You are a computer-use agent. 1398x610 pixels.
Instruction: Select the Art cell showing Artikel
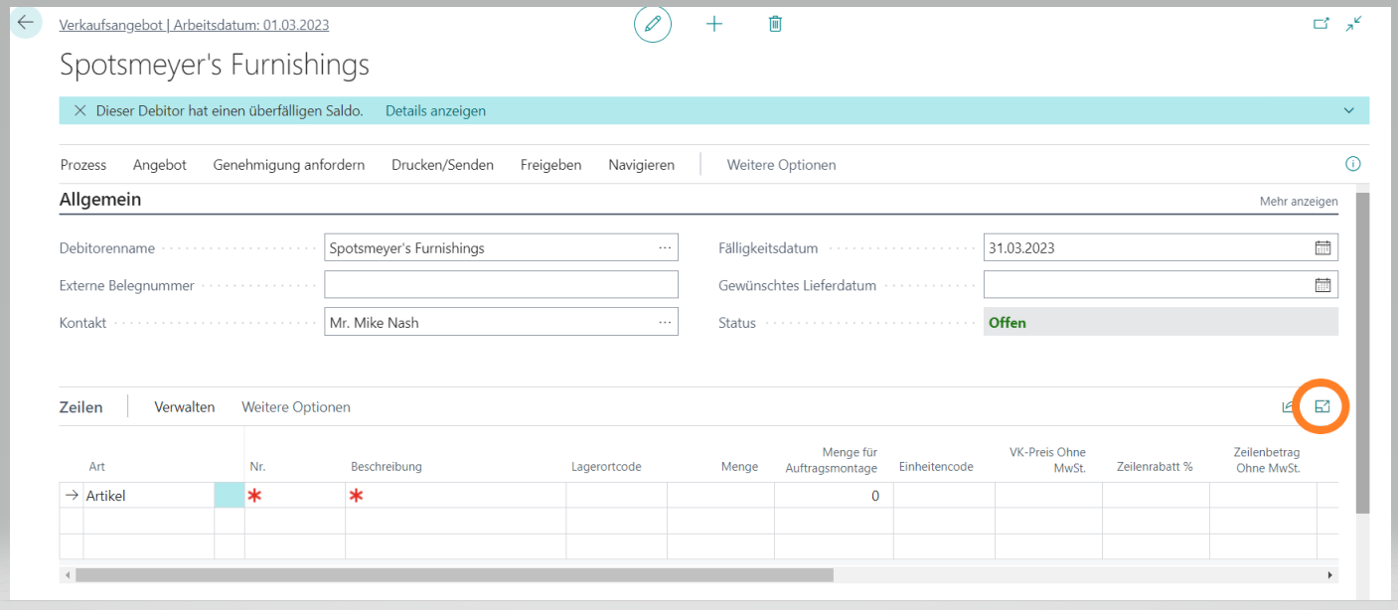(148, 496)
